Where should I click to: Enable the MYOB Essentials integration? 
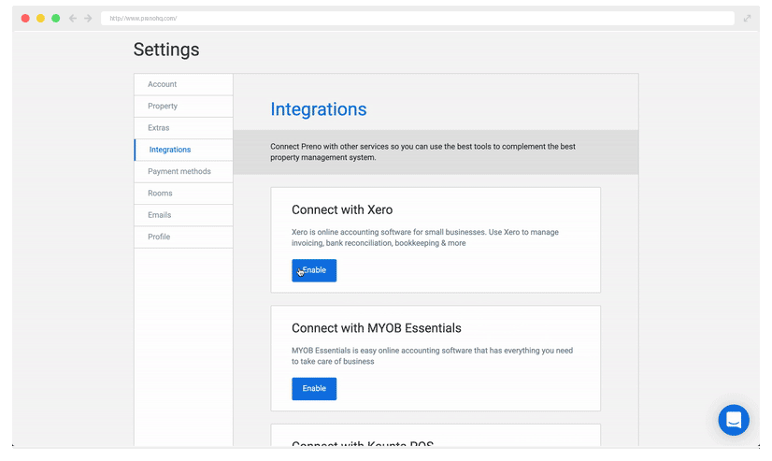pos(314,389)
